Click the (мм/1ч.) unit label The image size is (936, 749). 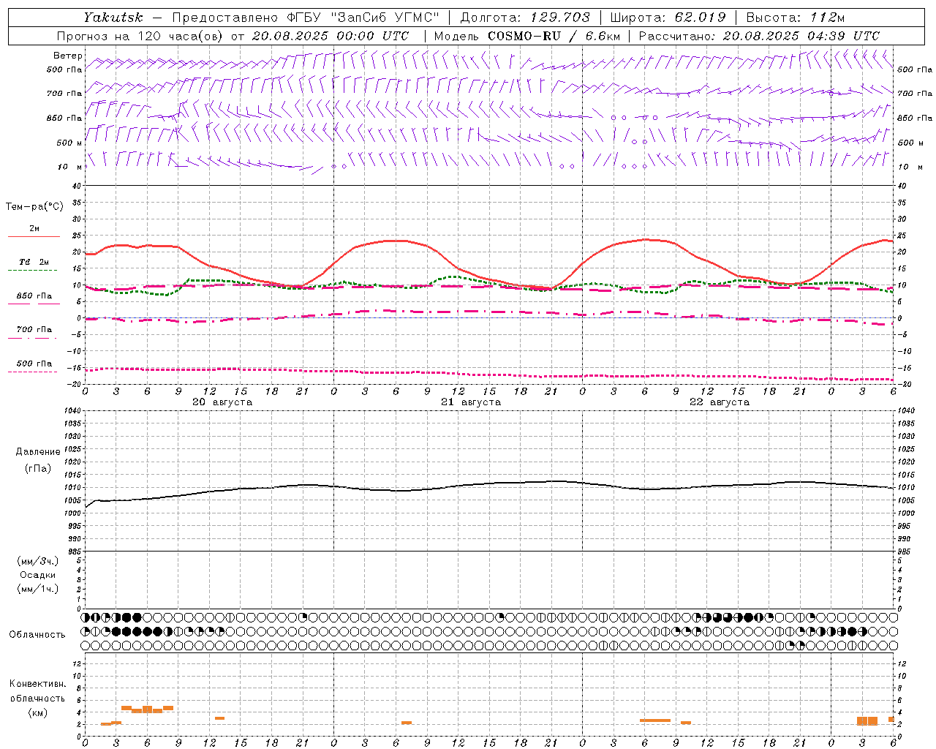tap(38, 589)
